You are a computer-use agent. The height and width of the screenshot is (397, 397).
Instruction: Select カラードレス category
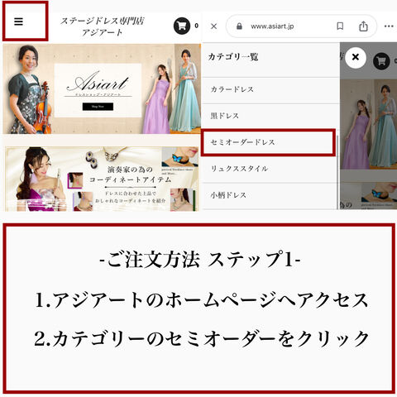[270, 89]
